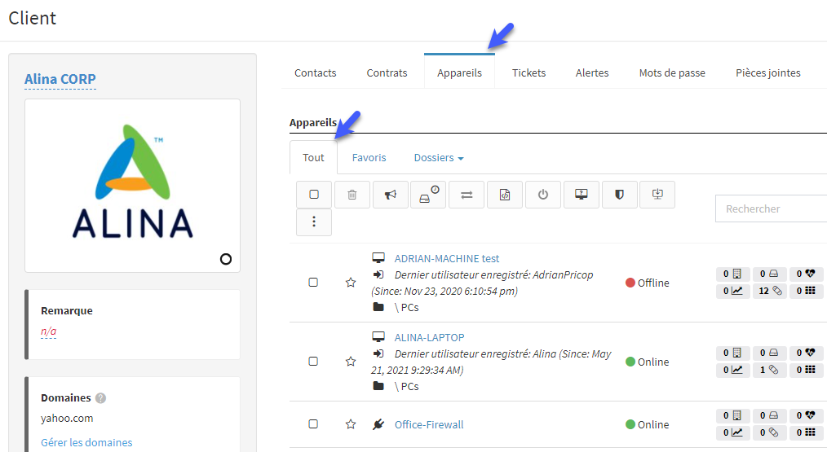Edit the n/a remark value
827x452 pixels.
48,331
